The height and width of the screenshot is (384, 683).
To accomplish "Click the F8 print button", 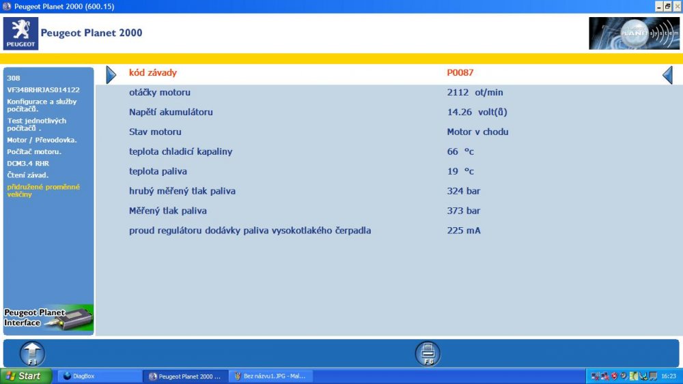I will coord(428,353).
